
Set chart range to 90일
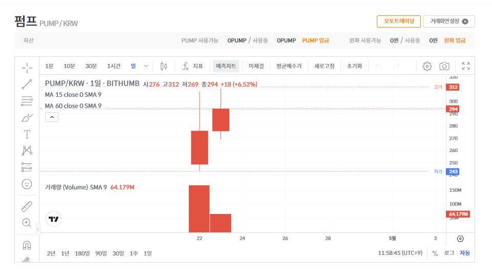101,253
